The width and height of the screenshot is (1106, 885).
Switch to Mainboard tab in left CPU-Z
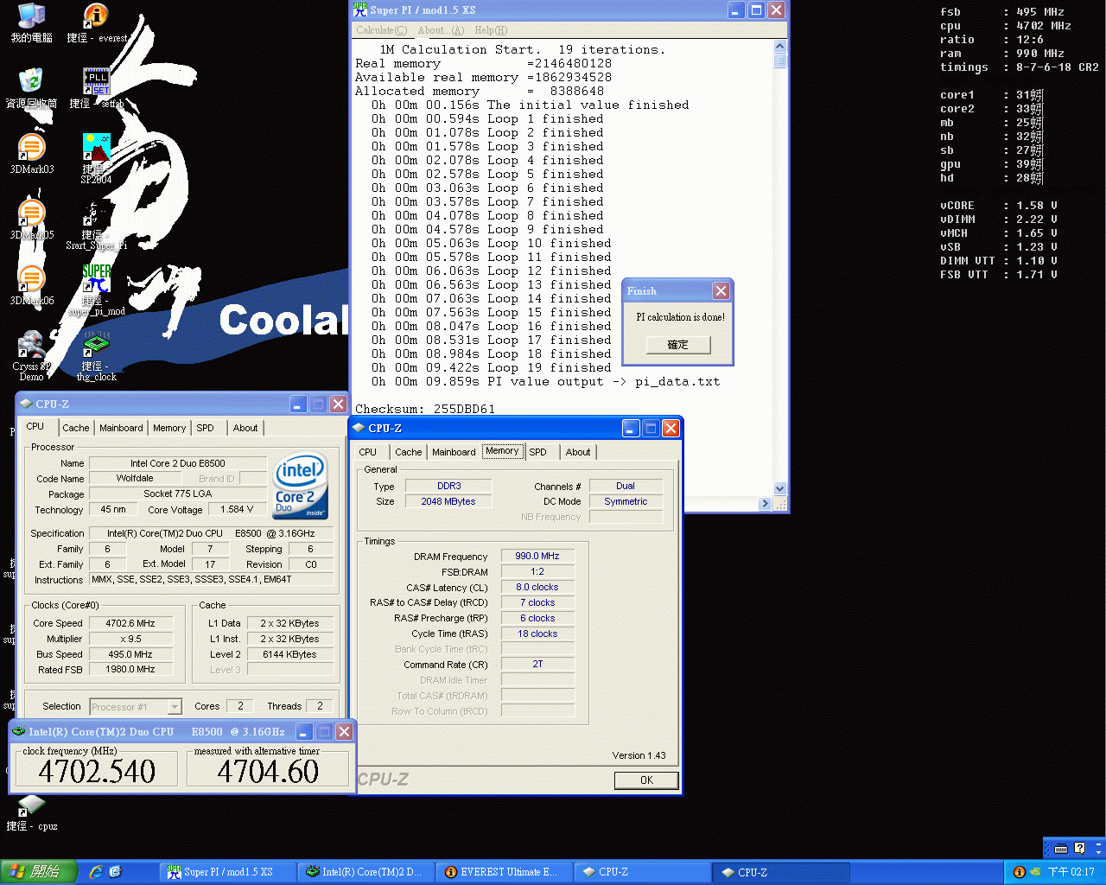pyautogui.click(x=121, y=428)
